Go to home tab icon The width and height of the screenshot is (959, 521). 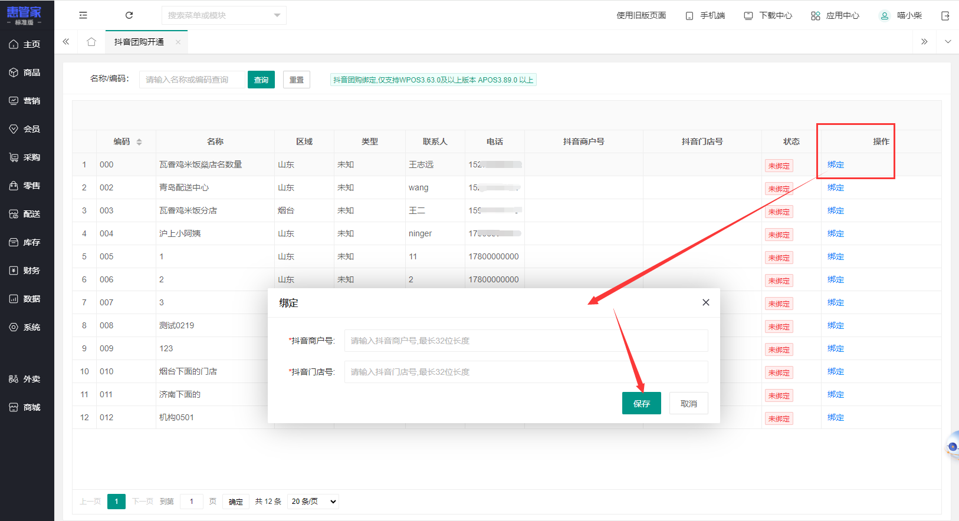tap(91, 42)
